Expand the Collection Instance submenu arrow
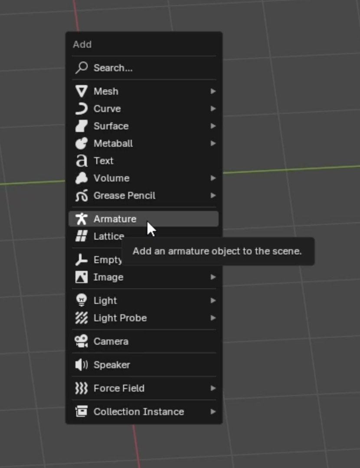This screenshot has height=468, width=360. (213, 412)
